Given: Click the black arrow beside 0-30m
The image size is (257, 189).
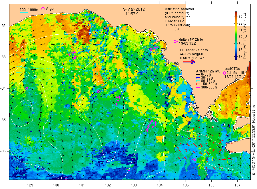Looking at the screenshot, I should [x=198, y=74].
